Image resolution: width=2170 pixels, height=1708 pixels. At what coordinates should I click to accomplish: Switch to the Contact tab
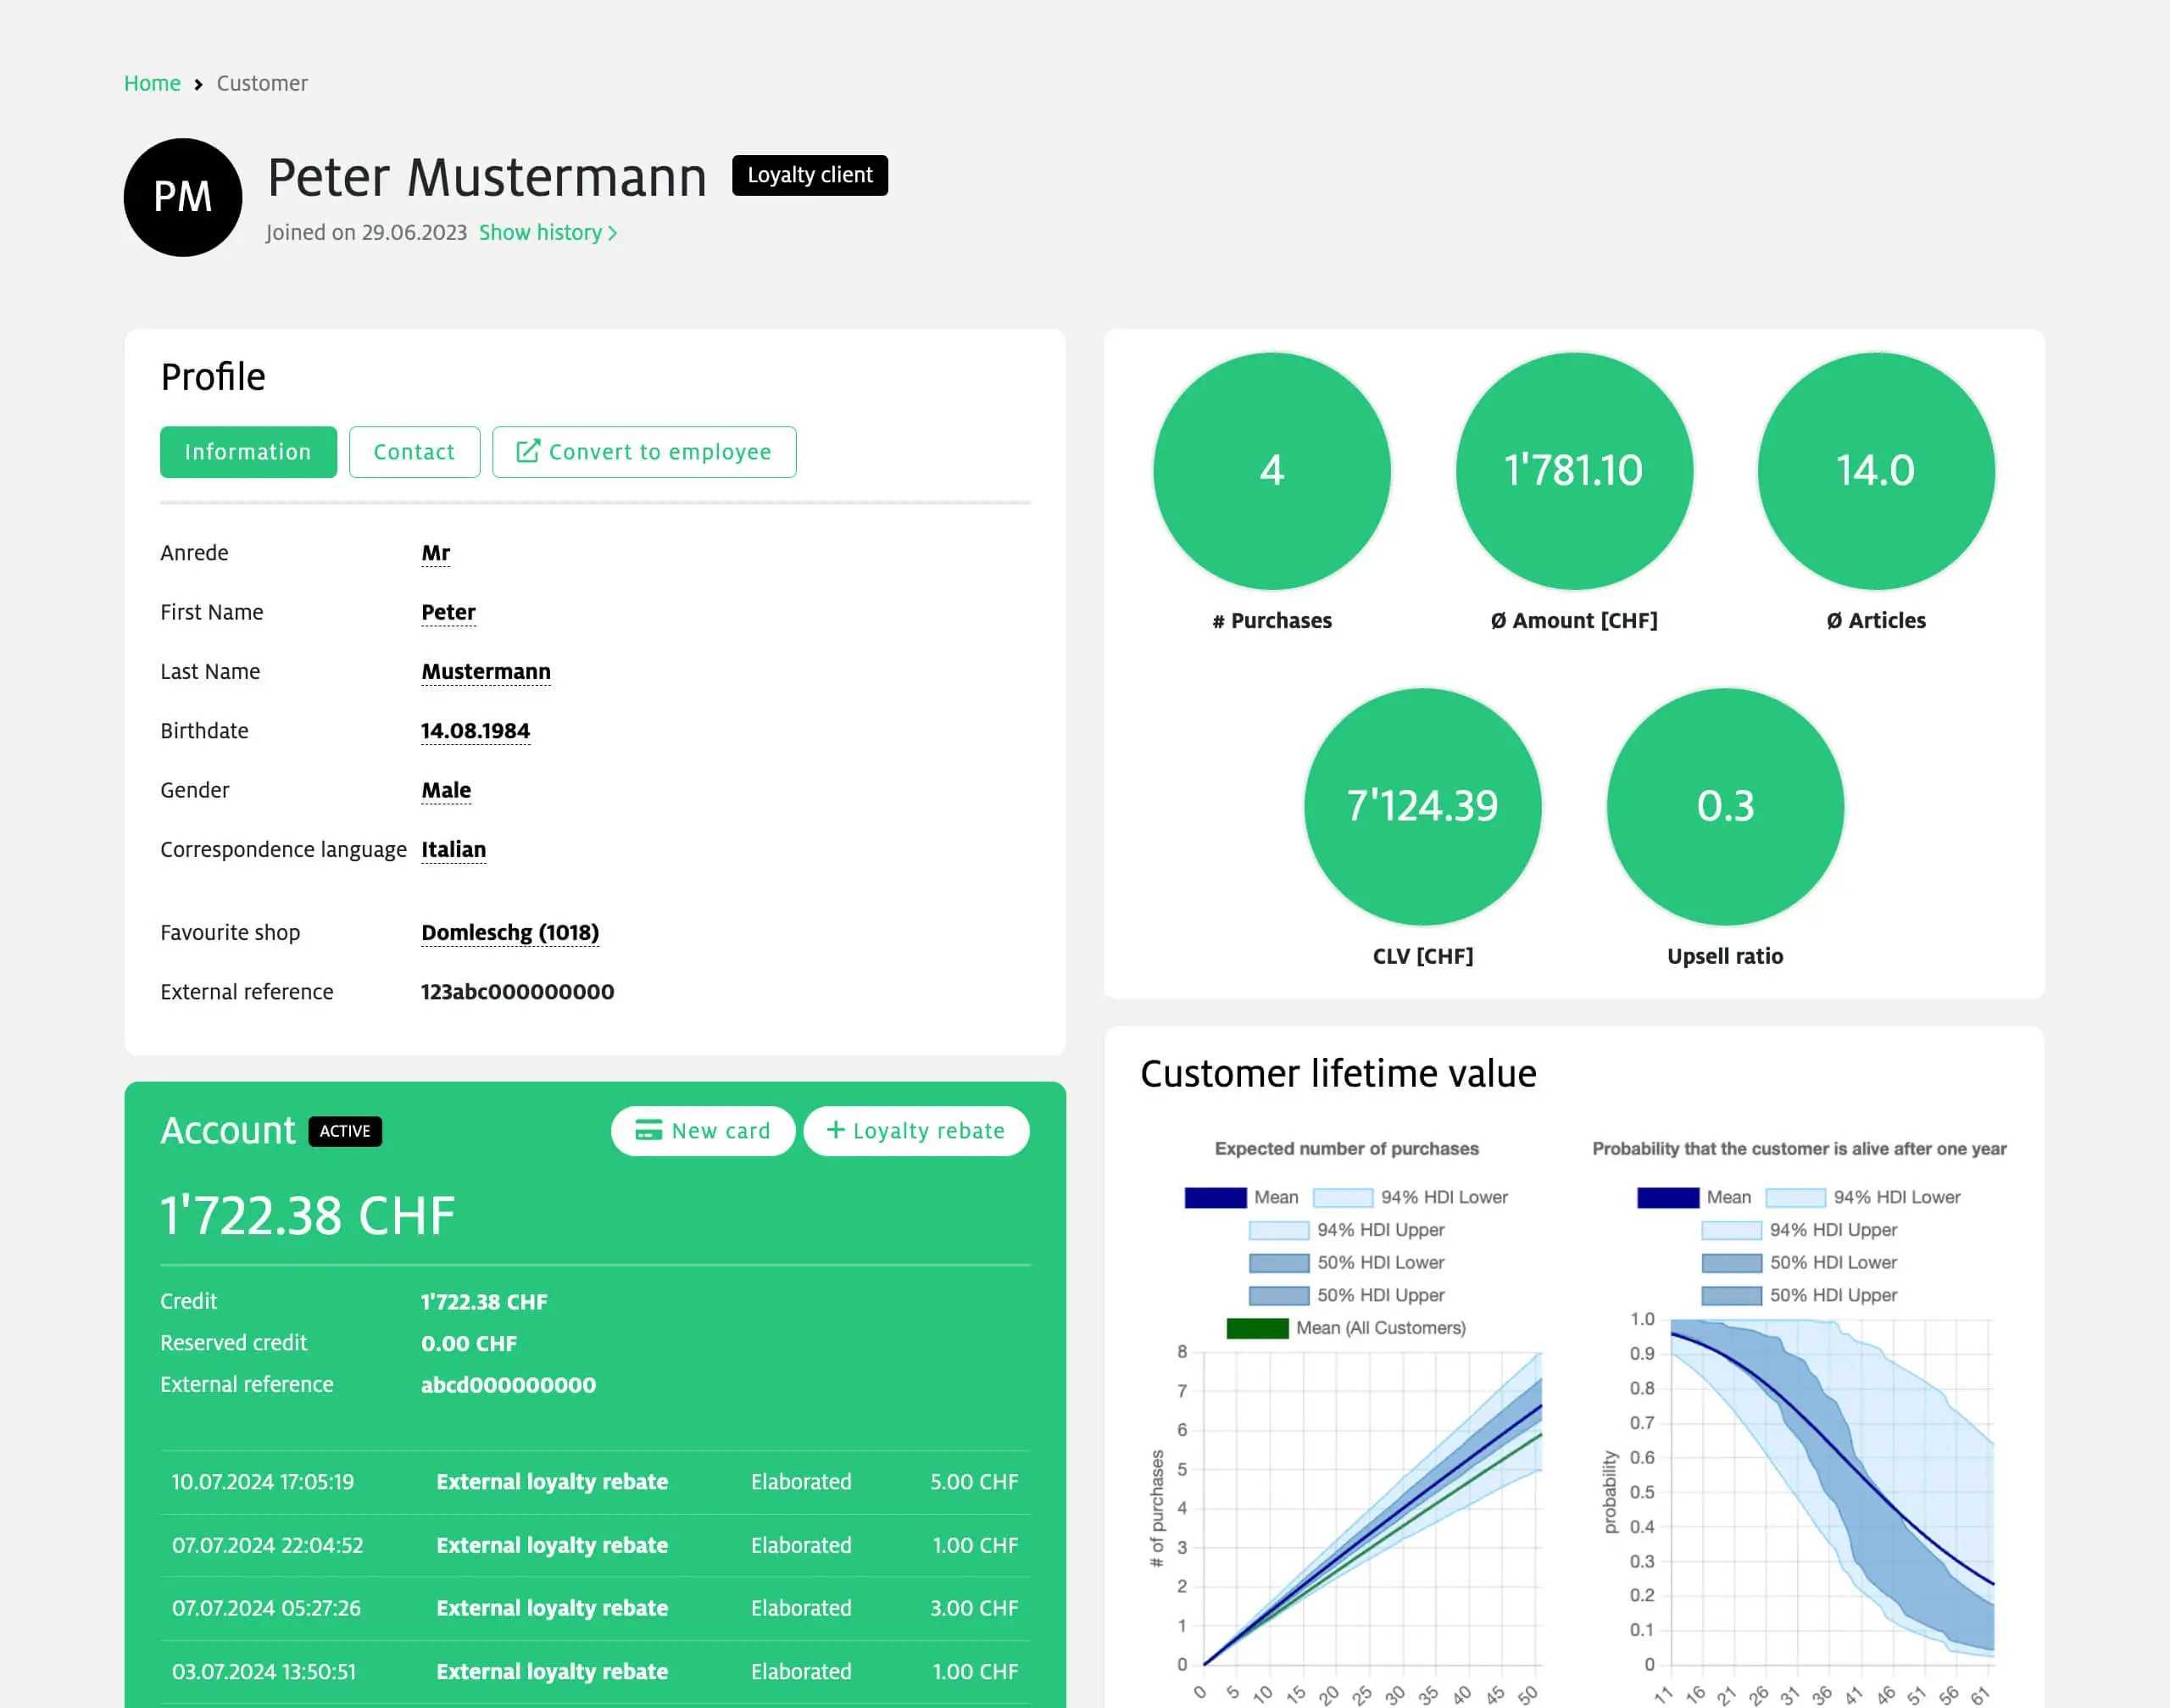(x=412, y=453)
